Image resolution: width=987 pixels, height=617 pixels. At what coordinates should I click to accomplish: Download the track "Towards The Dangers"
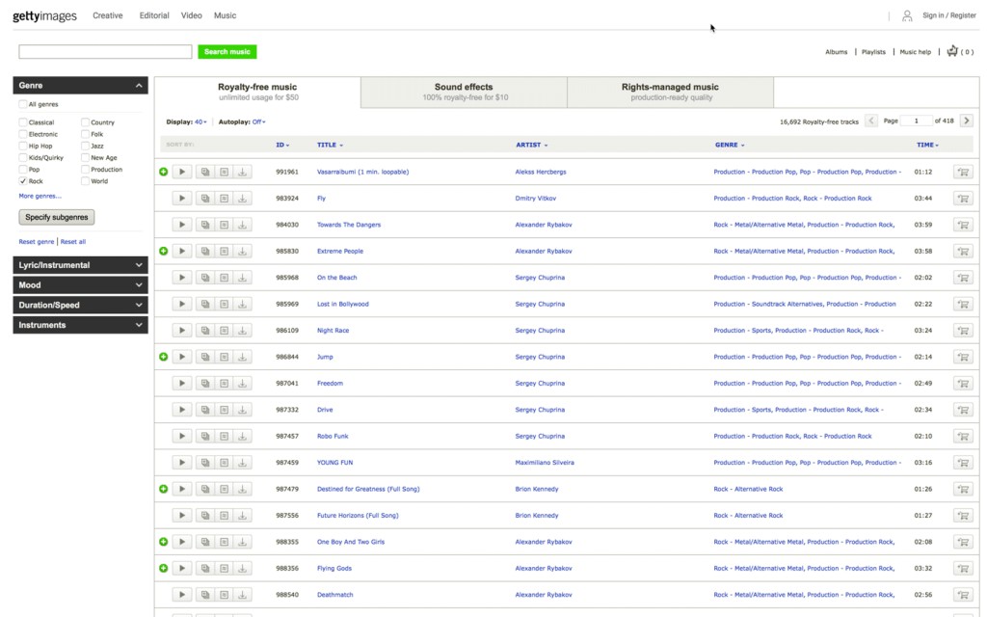(243, 225)
